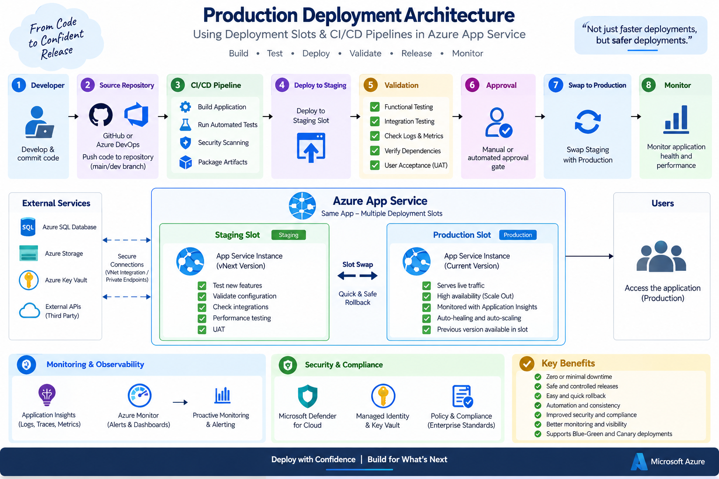Toggle the User Acceptance (UAT) checkbox in Validation
The image size is (719, 479).
(x=375, y=165)
